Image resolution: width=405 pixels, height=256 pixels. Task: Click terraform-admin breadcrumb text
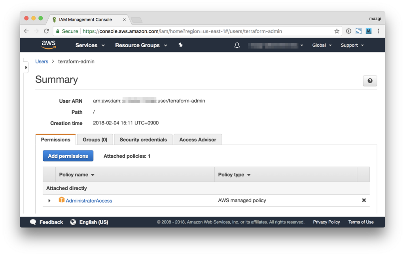coord(76,61)
